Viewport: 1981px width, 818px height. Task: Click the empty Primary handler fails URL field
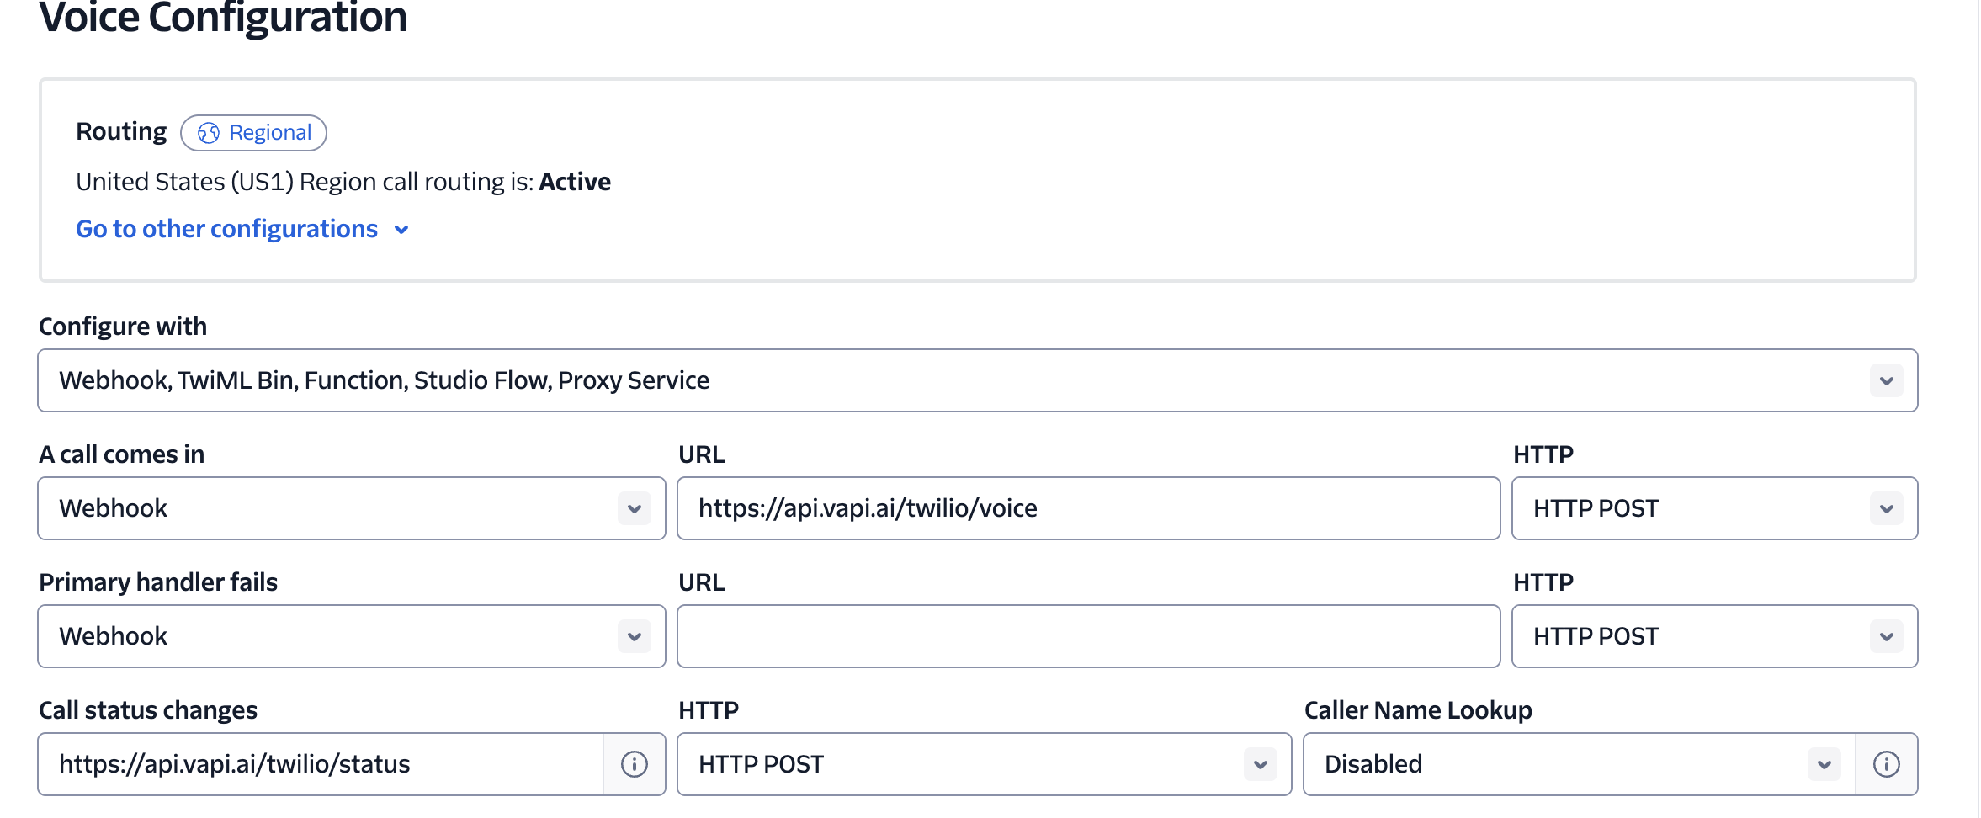(x=1087, y=636)
